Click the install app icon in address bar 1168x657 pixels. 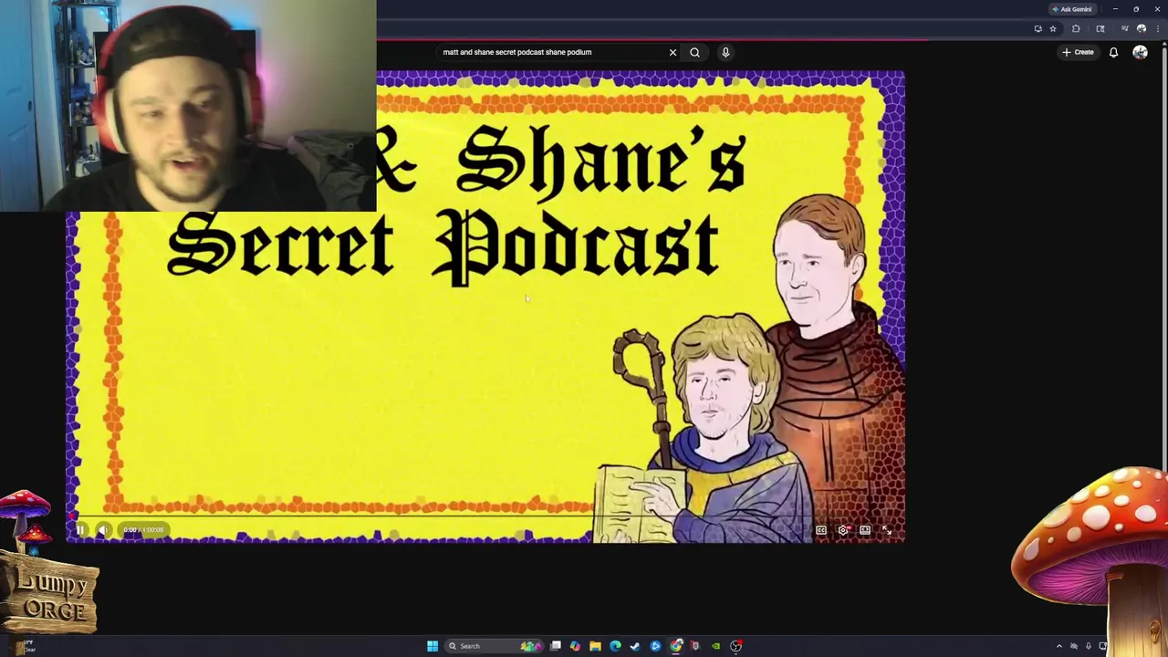pyautogui.click(x=1038, y=28)
